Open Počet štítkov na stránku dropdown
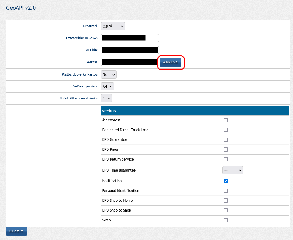Viewport: 293px width, 240px height. tap(106, 98)
